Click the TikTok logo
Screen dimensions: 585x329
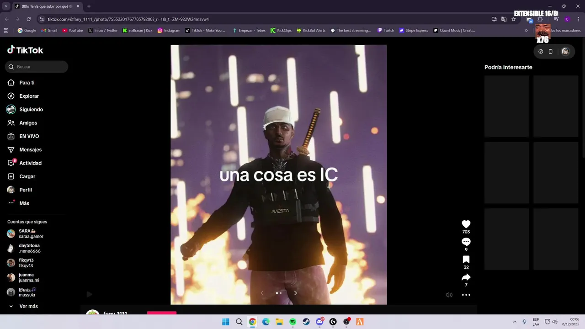tap(26, 50)
